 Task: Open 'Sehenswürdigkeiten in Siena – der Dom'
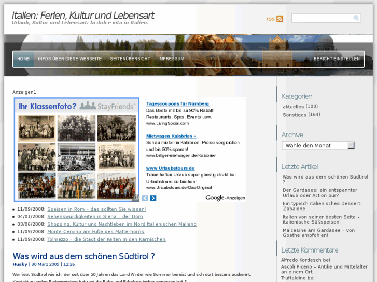[x=95, y=216]
